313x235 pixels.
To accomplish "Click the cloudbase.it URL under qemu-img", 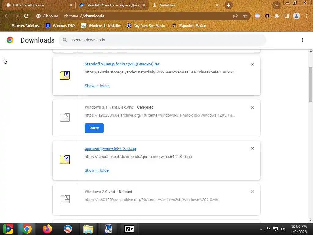I will [138, 156].
